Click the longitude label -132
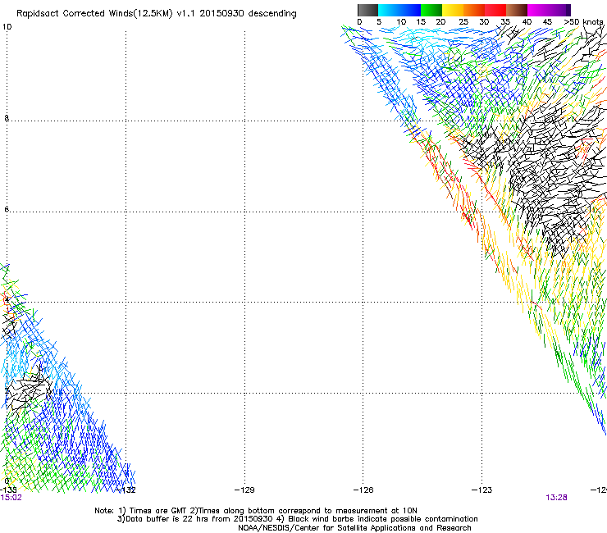607x533 pixels. [x=126, y=490]
